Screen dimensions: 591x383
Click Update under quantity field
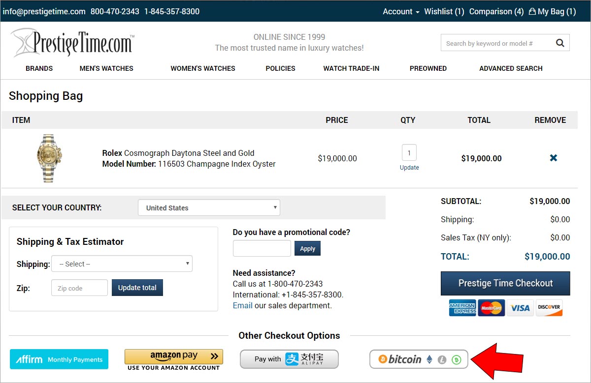409,168
